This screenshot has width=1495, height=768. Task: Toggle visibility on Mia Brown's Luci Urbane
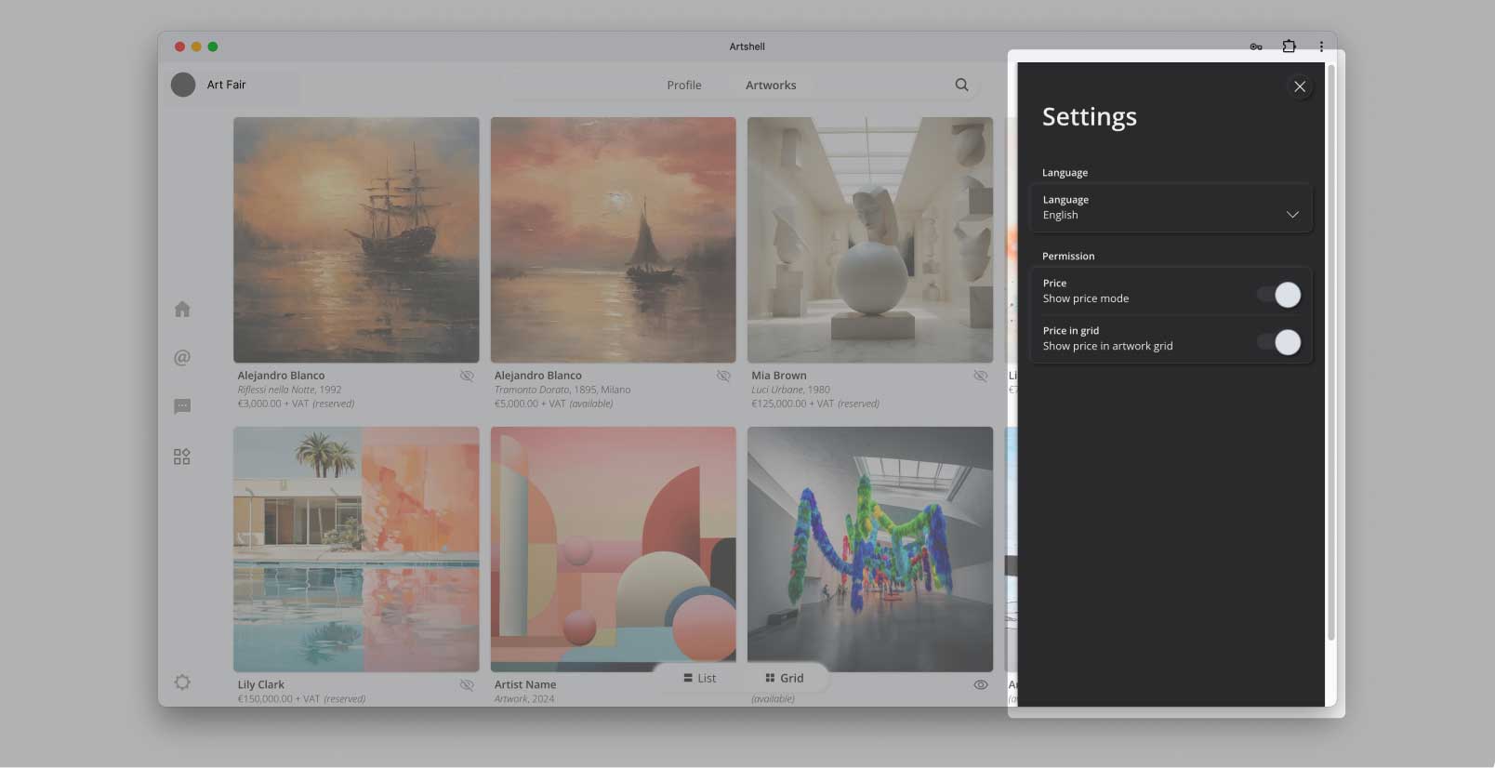[x=980, y=376]
